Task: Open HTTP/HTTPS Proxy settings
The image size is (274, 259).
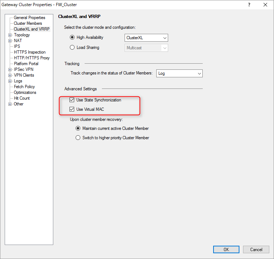Action: tap(32, 58)
